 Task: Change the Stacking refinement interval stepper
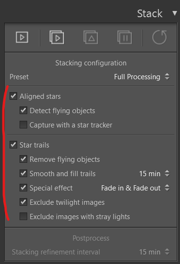(x=167, y=252)
